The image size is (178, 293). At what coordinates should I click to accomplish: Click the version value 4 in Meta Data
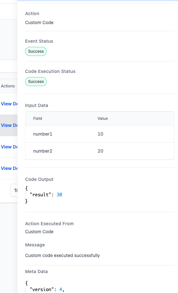click(61, 289)
